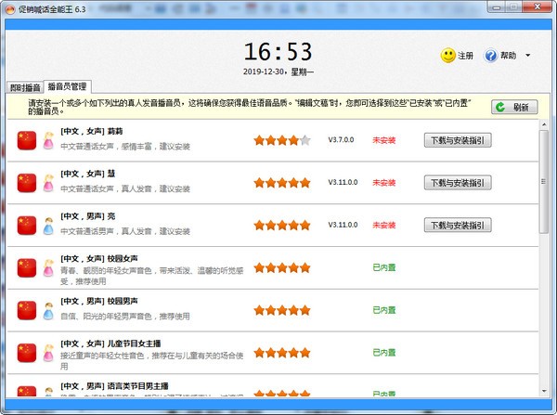The image size is (557, 415).
Task: Click the China flag icon for 校园女声
Action: pos(26,267)
